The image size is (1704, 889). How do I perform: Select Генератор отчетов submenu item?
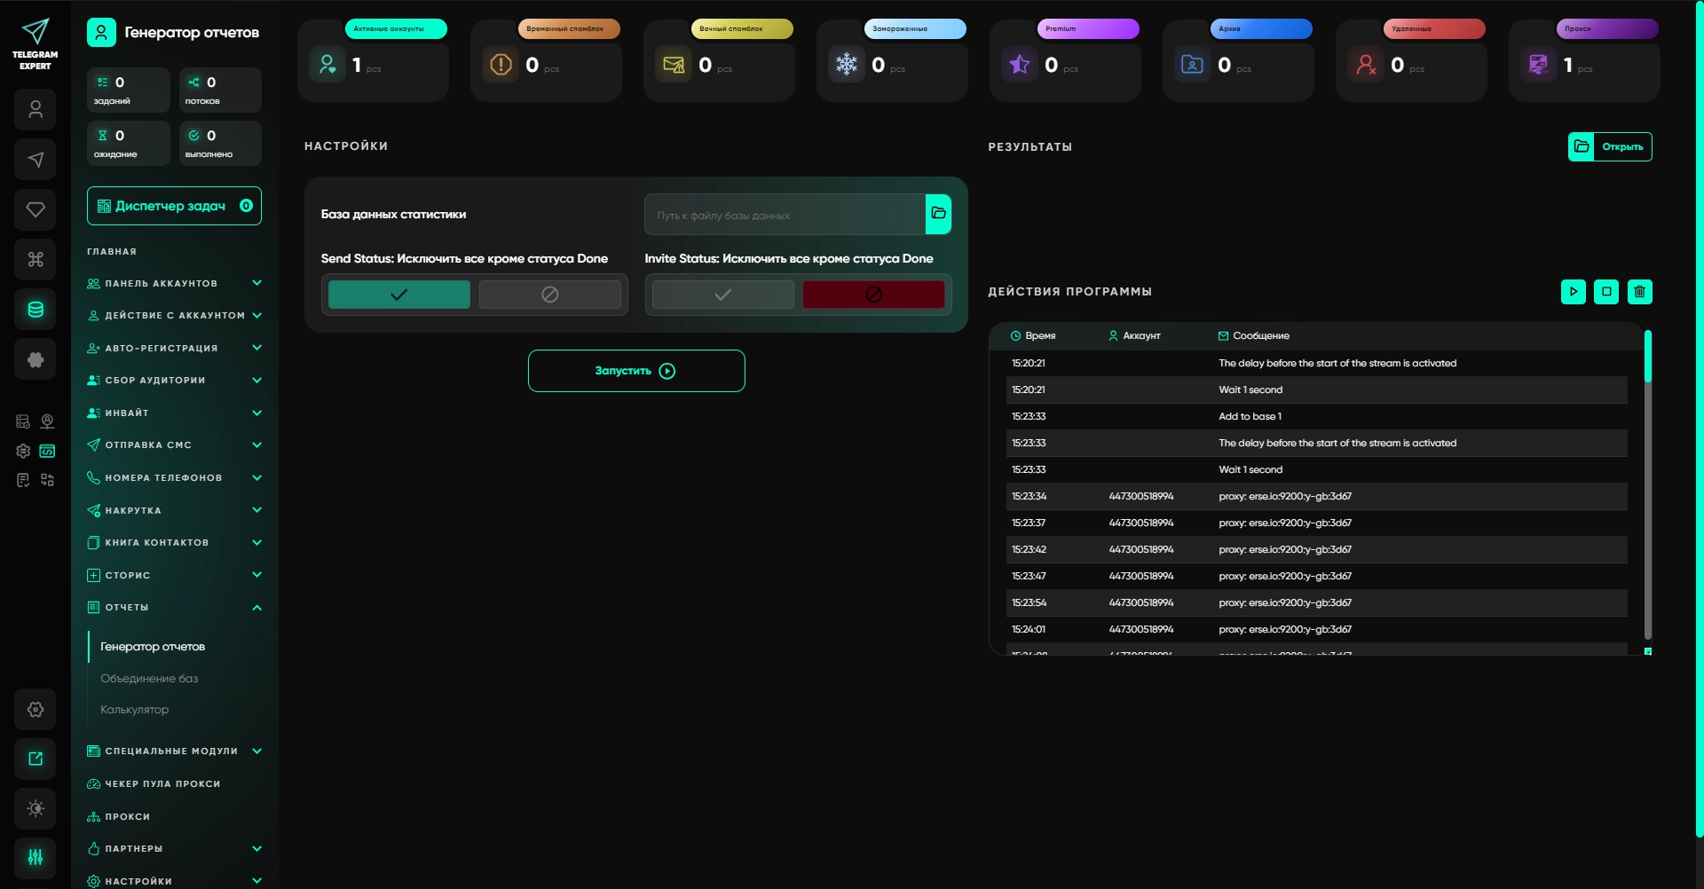(153, 647)
